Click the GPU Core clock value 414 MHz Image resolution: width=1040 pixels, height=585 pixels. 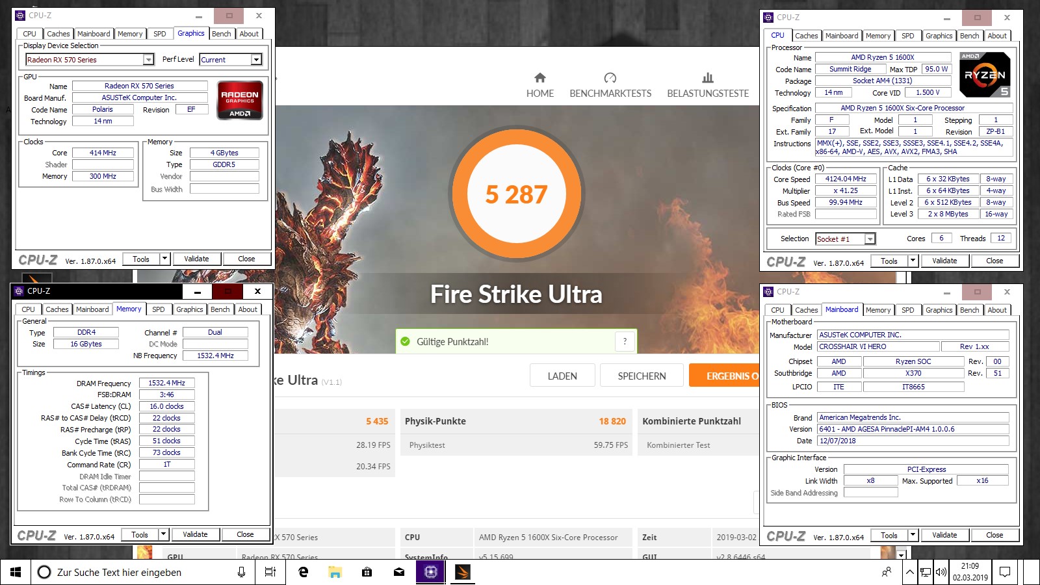(103, 153)
